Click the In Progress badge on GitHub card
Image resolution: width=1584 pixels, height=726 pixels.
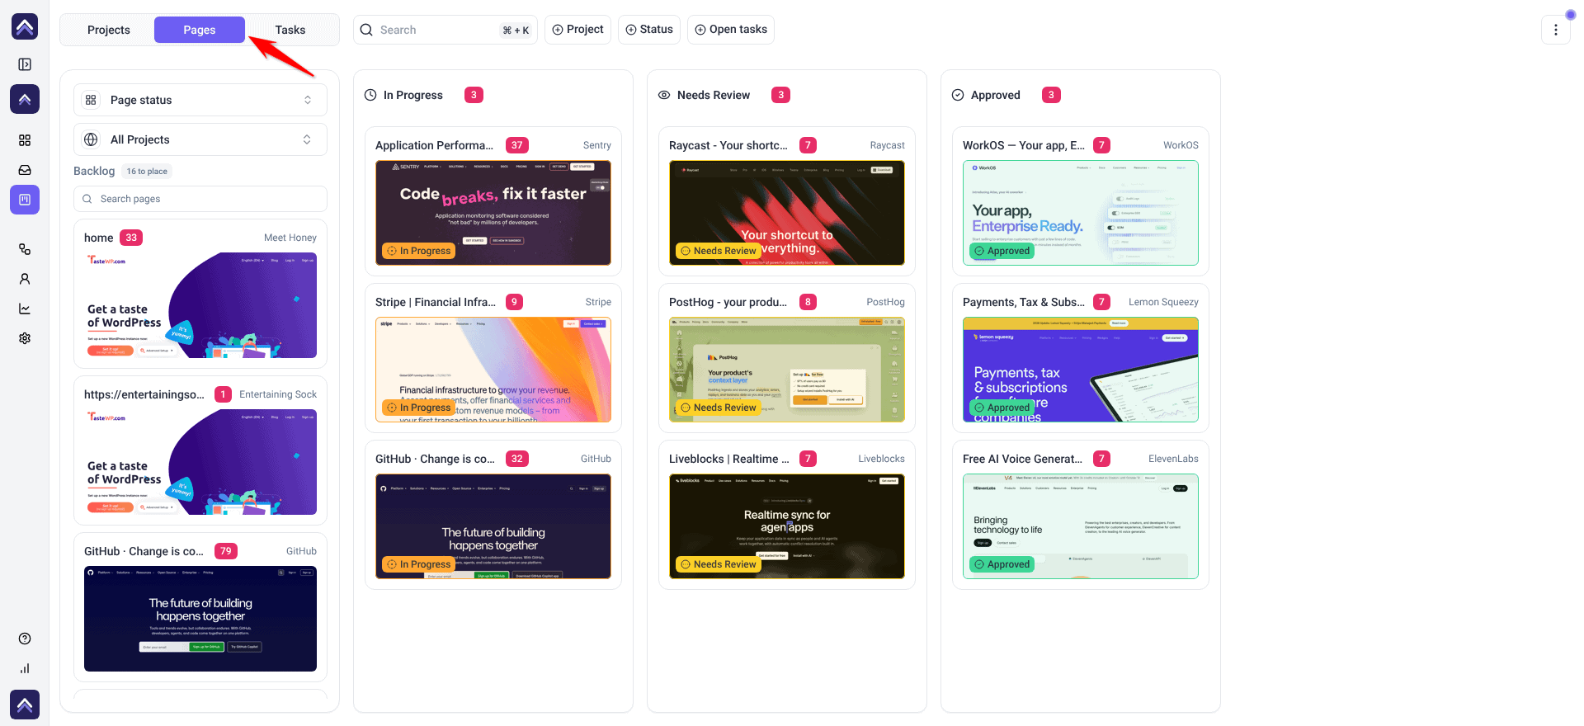(x=418, y=564)
